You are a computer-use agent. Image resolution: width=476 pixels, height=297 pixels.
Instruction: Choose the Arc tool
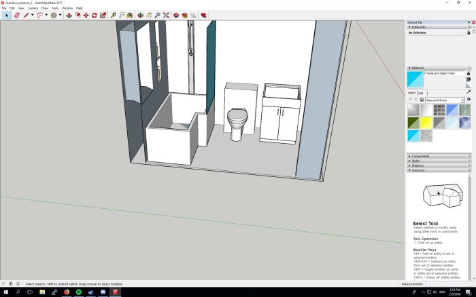39,15
